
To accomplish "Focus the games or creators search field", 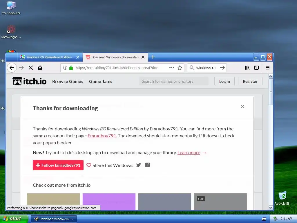I will click(x=174, y=81).
